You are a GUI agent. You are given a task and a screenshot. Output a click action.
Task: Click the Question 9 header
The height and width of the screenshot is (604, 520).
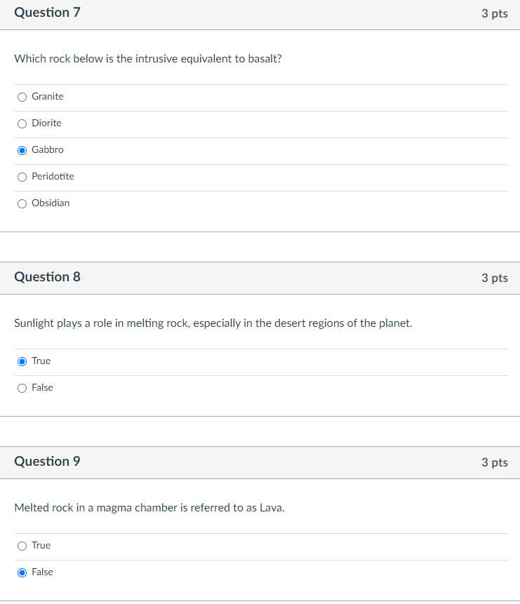coord(47,462)
